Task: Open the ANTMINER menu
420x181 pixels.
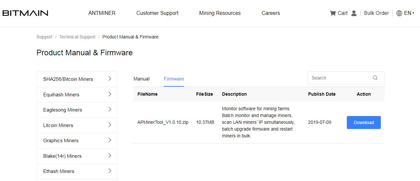Action: pos(102,13)
